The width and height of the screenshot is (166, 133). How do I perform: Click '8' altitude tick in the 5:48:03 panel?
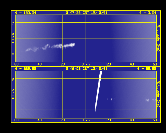[13, 110]
